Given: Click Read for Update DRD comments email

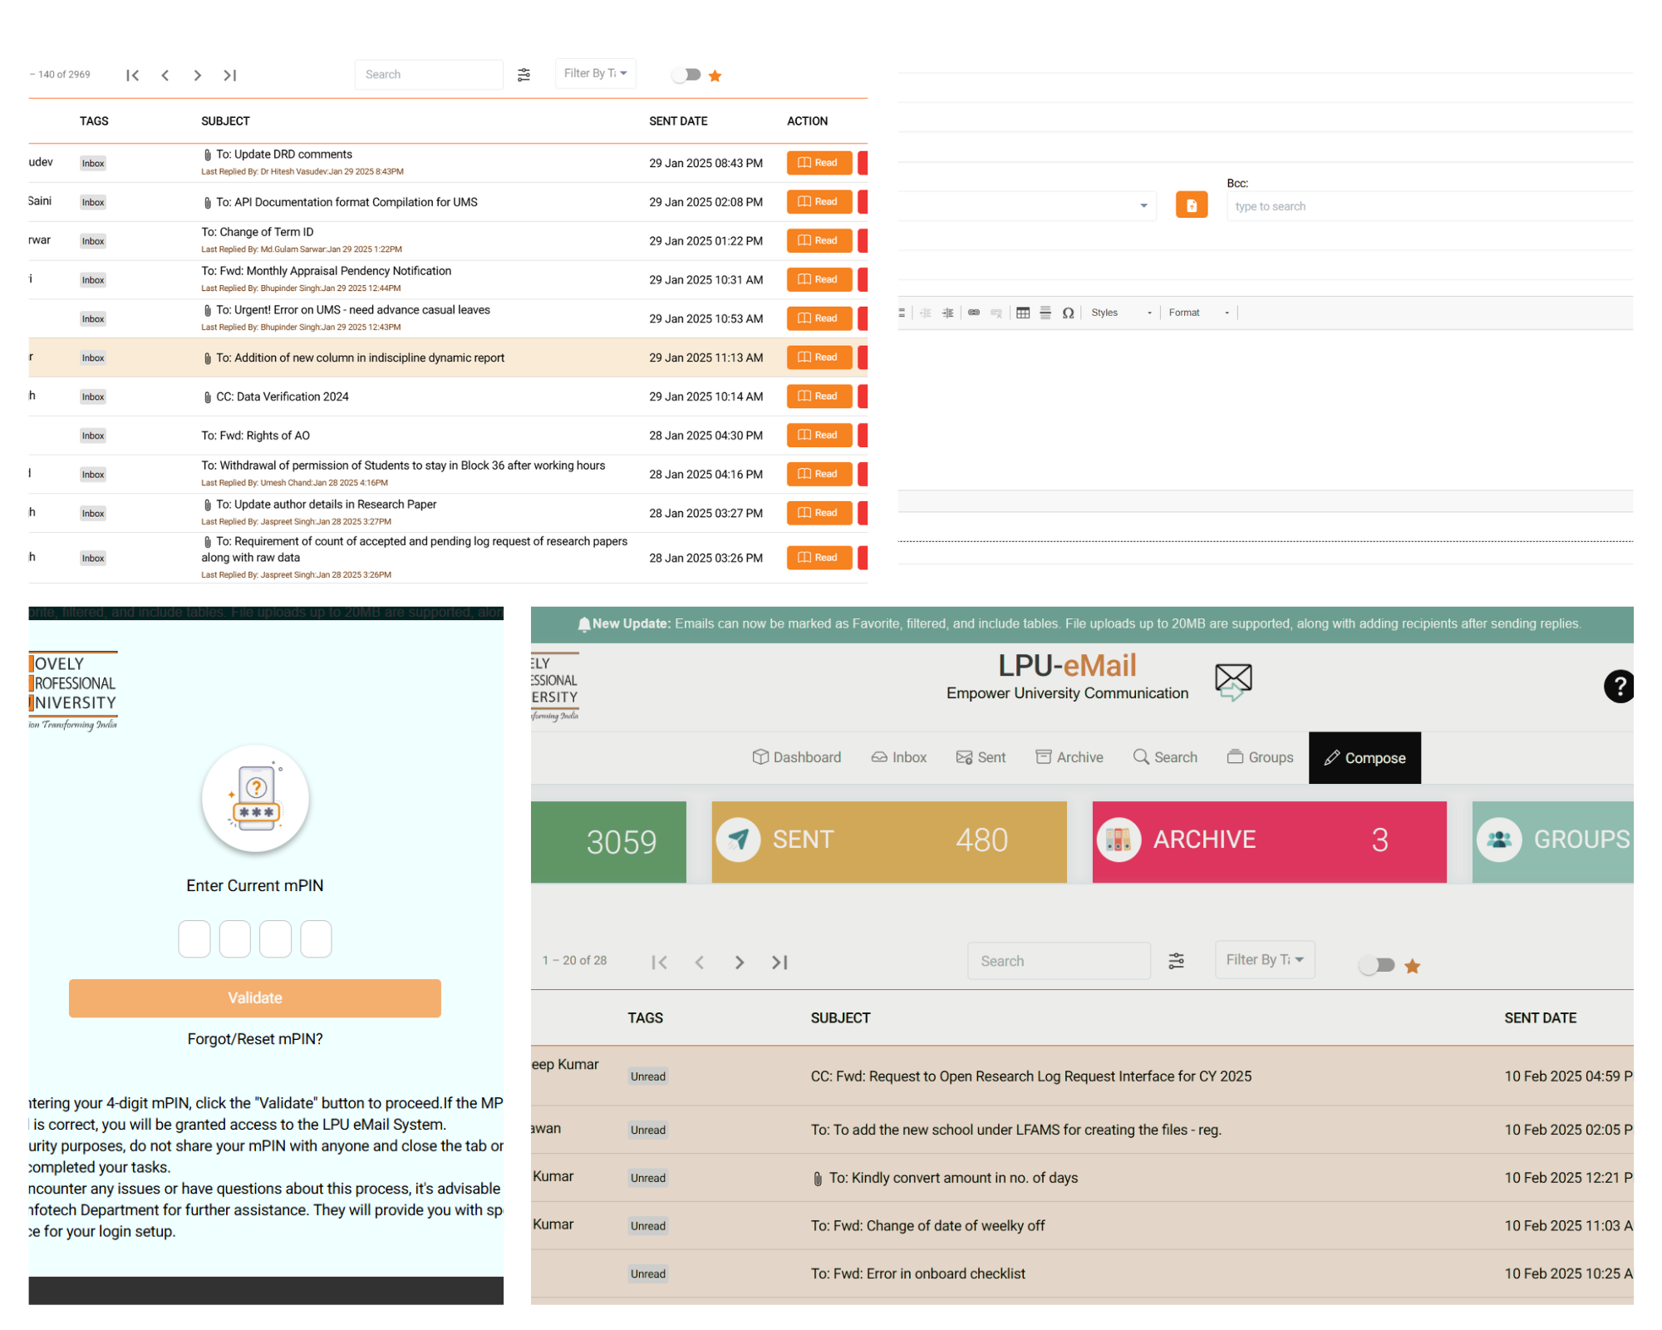Looking at the screenshot, I should click(x=819, y=163).
